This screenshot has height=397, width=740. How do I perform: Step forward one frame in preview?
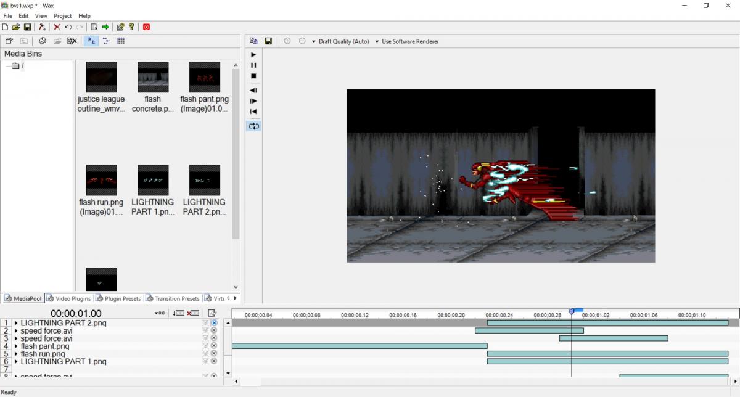tap(253, 100)
